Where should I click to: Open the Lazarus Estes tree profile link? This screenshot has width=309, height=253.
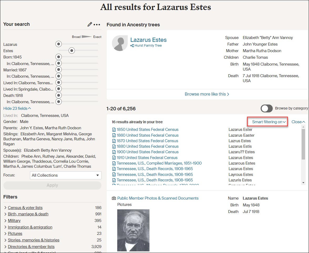tap(148, 40)
